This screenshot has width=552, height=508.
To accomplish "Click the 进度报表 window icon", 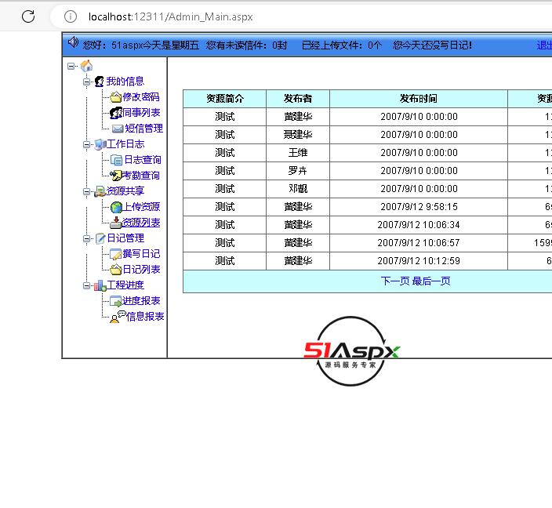I will pyautogui.click(x=116, y=301).
